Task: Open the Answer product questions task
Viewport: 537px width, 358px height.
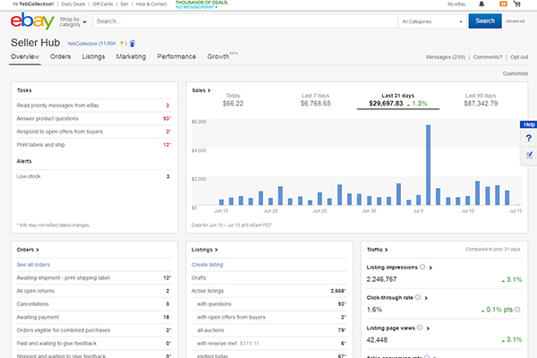Action: point(94,118)
